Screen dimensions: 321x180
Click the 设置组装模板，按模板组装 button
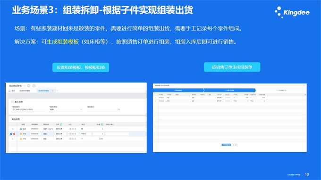(x=81, y=67)
